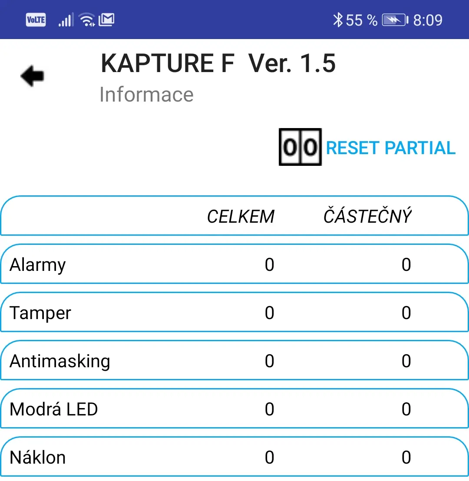Select the Alarmy row
469x481 pixels.
coord(234,264)
